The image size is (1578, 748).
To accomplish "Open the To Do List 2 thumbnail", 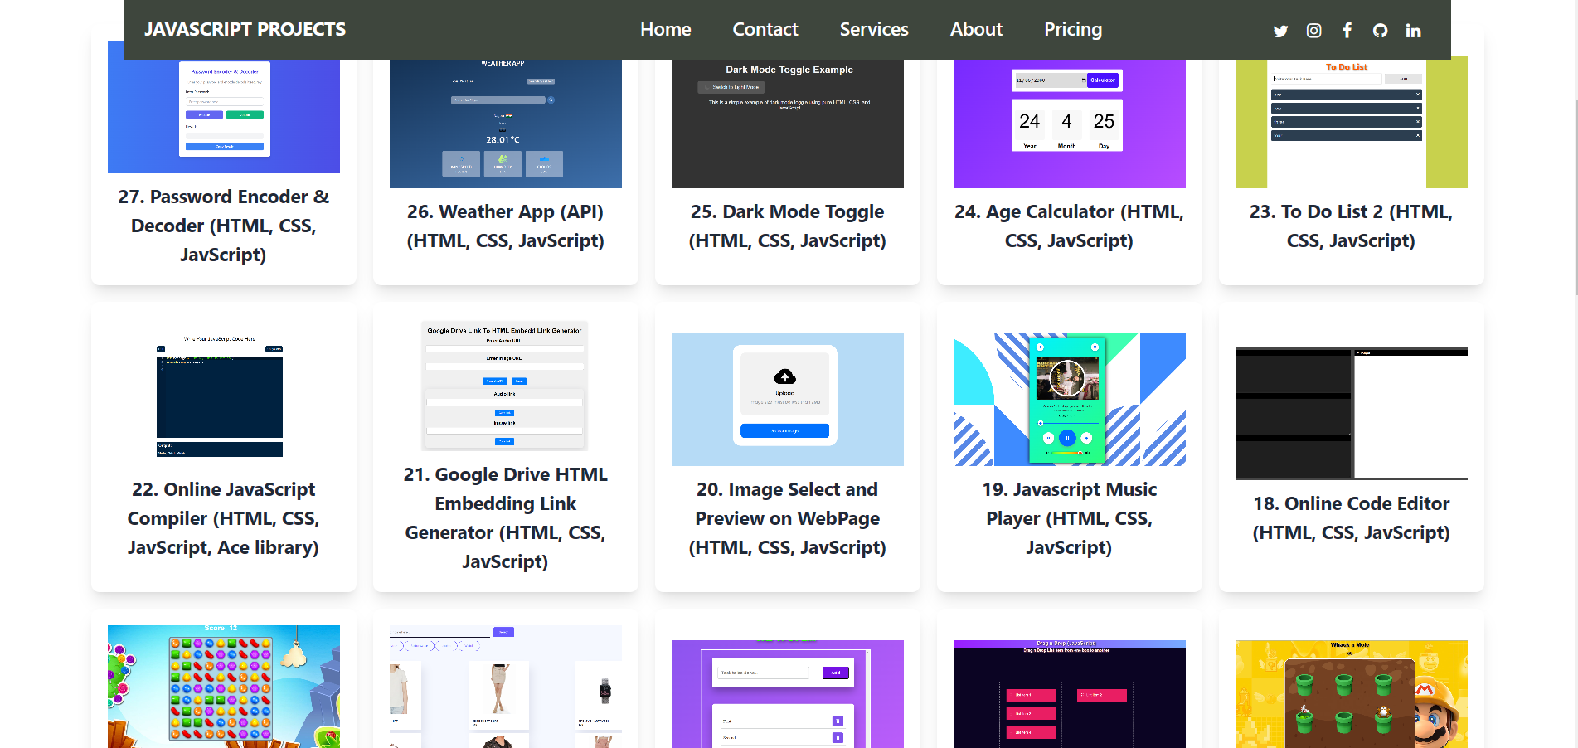I will pos(1351,124).
